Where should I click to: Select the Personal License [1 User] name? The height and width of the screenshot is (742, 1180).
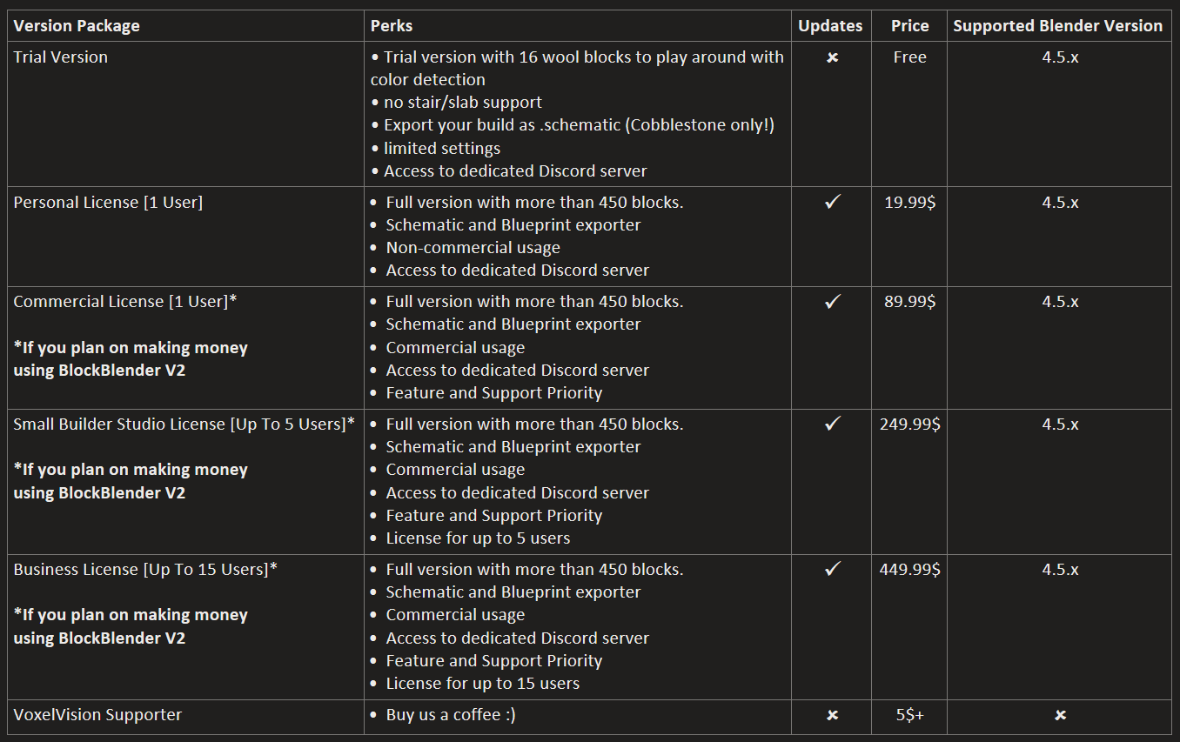point(108,203)
